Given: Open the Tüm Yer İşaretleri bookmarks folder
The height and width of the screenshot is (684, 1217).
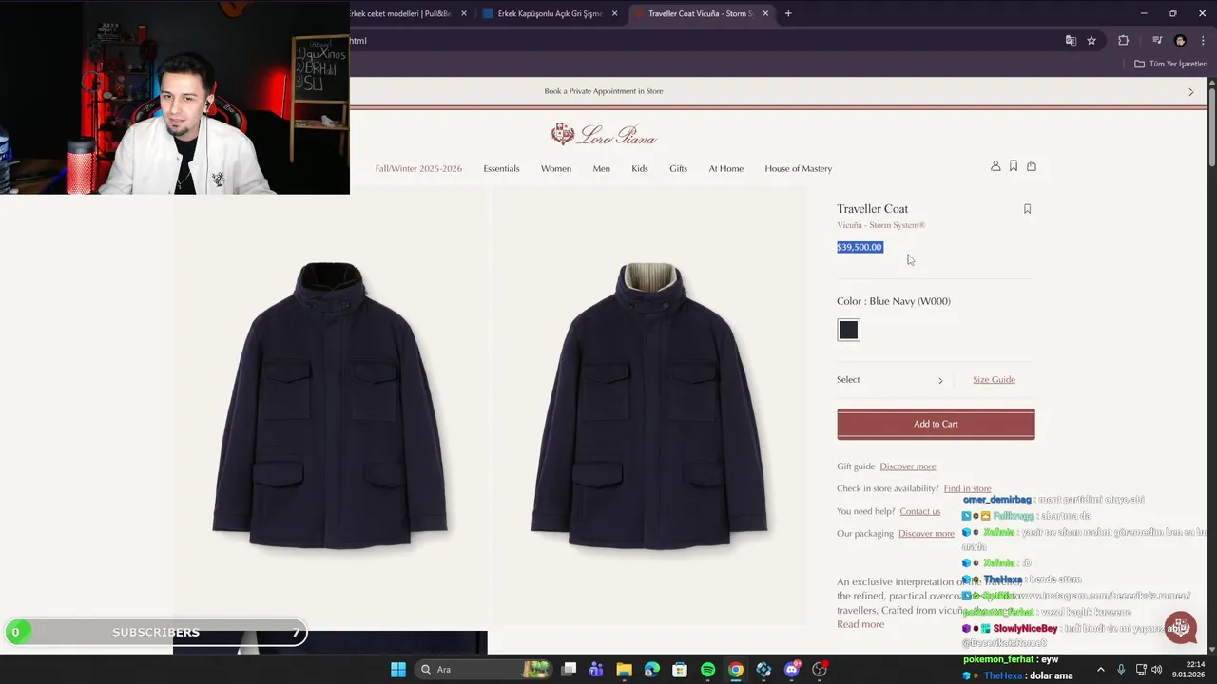Looking at the screenshot, I should point(1170,64).
